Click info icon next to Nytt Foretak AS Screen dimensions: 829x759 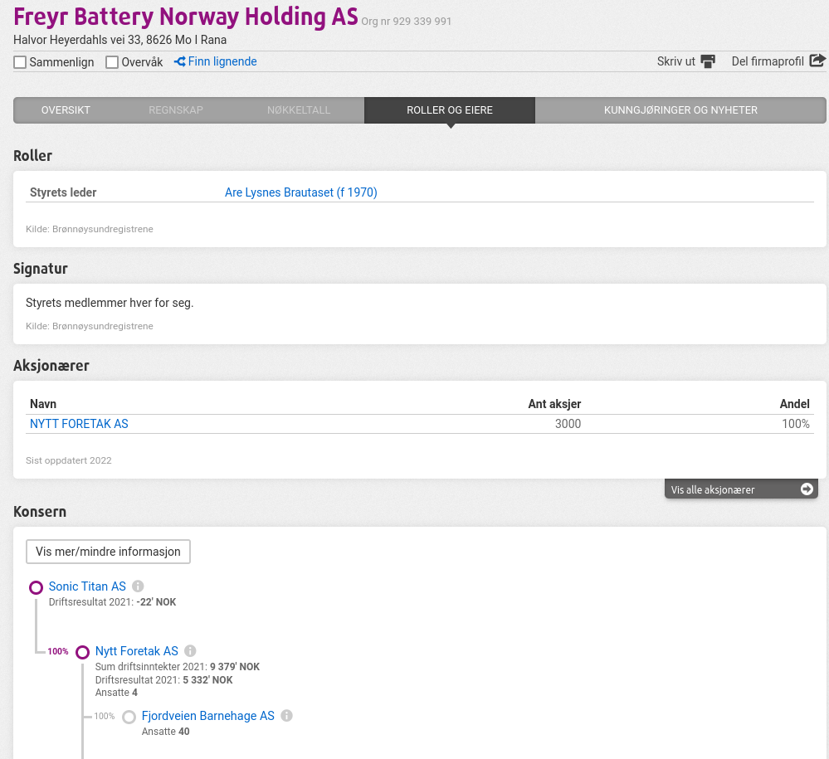click(x=190, y=651)
